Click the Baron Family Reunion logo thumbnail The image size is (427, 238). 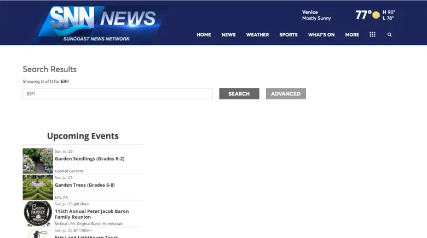click(x=38, y=213)
